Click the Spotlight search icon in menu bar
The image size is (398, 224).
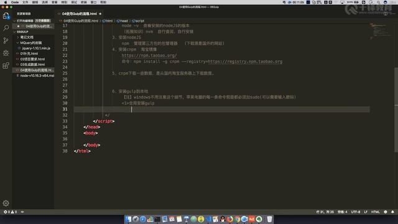click(x=378, y=2)
